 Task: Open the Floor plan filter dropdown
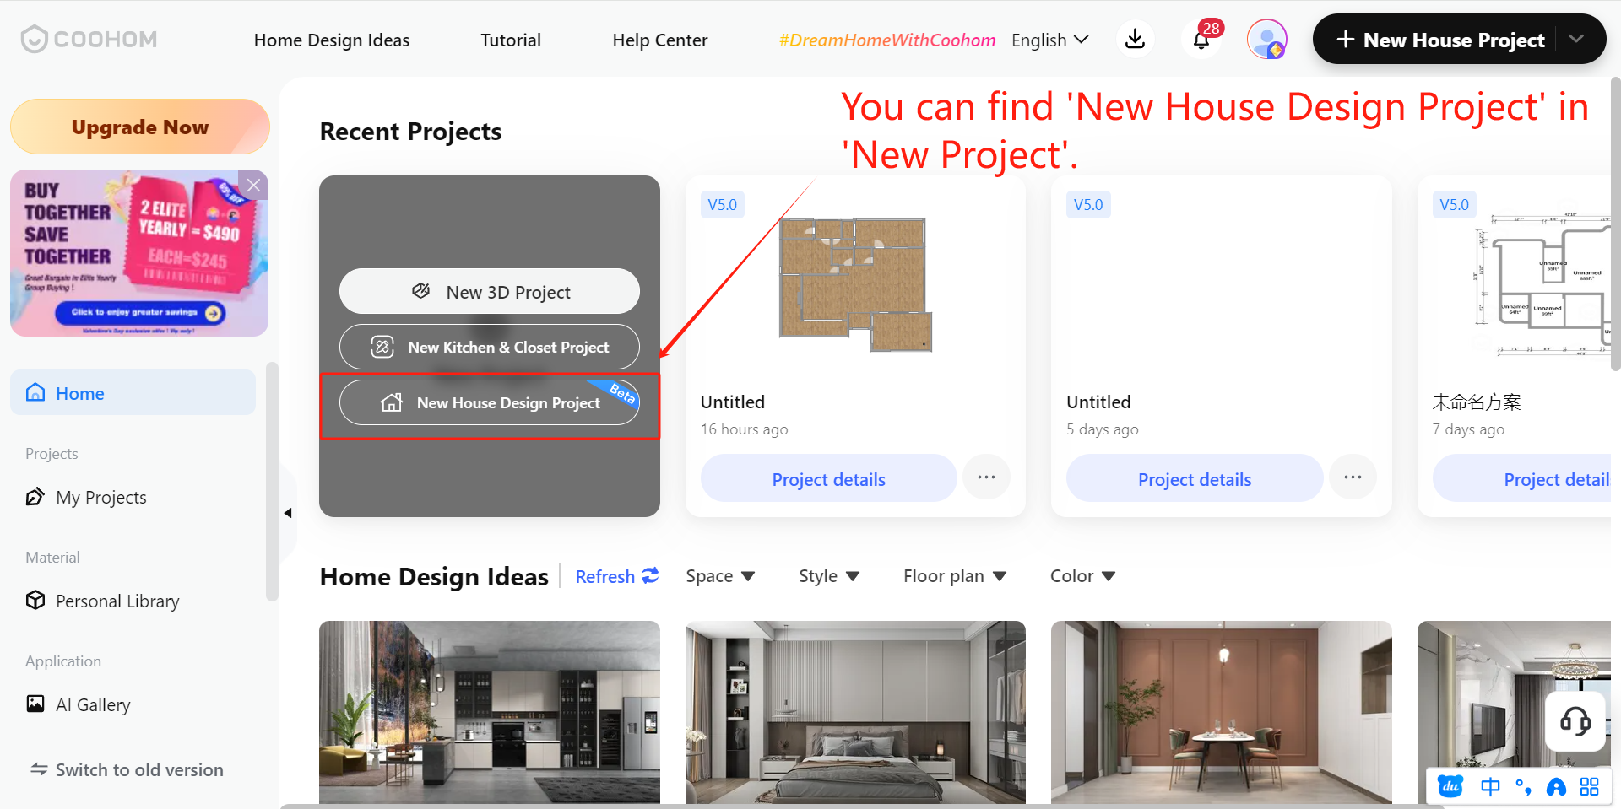coord(955,575)
